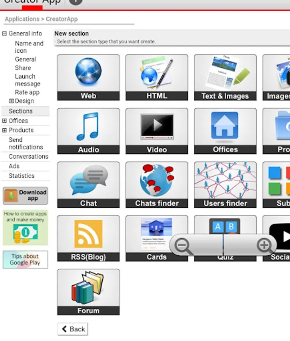This screenshot has width=290, height=341.
Task: Click the General info tree label
Action: (25, 33)
